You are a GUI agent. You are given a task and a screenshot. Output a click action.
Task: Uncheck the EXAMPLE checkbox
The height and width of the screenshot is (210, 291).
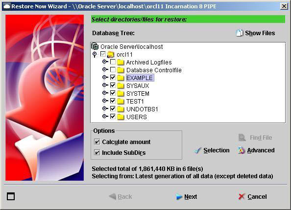pos(113,77)
